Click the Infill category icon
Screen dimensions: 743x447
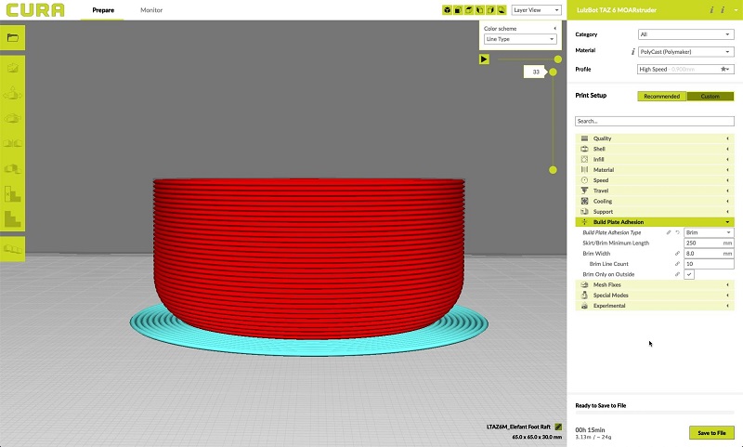click(x=584, y=159)
